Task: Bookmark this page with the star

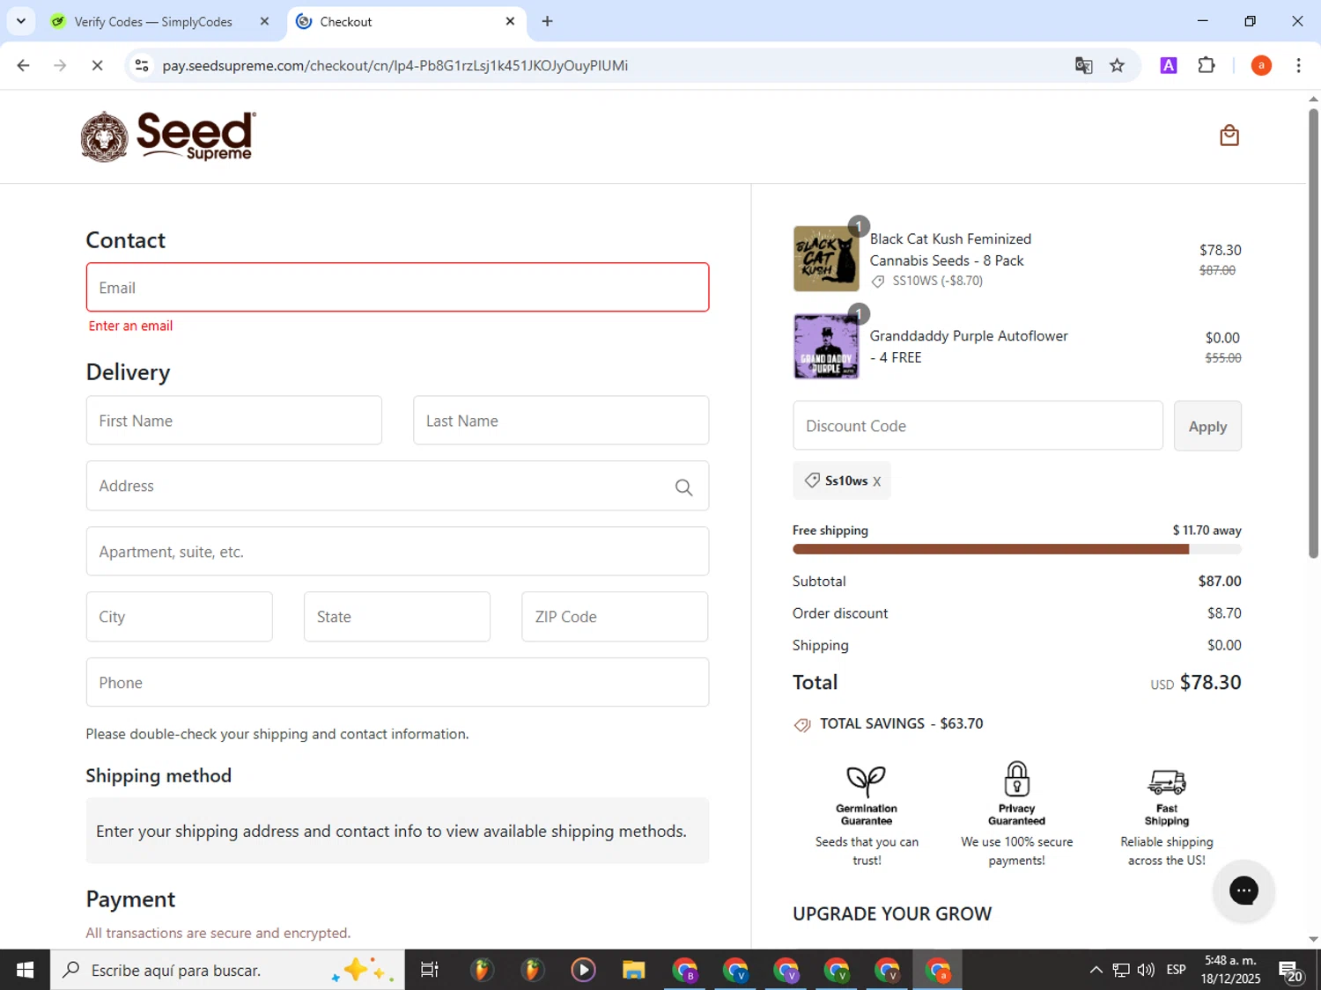Action: [1117, 65]
